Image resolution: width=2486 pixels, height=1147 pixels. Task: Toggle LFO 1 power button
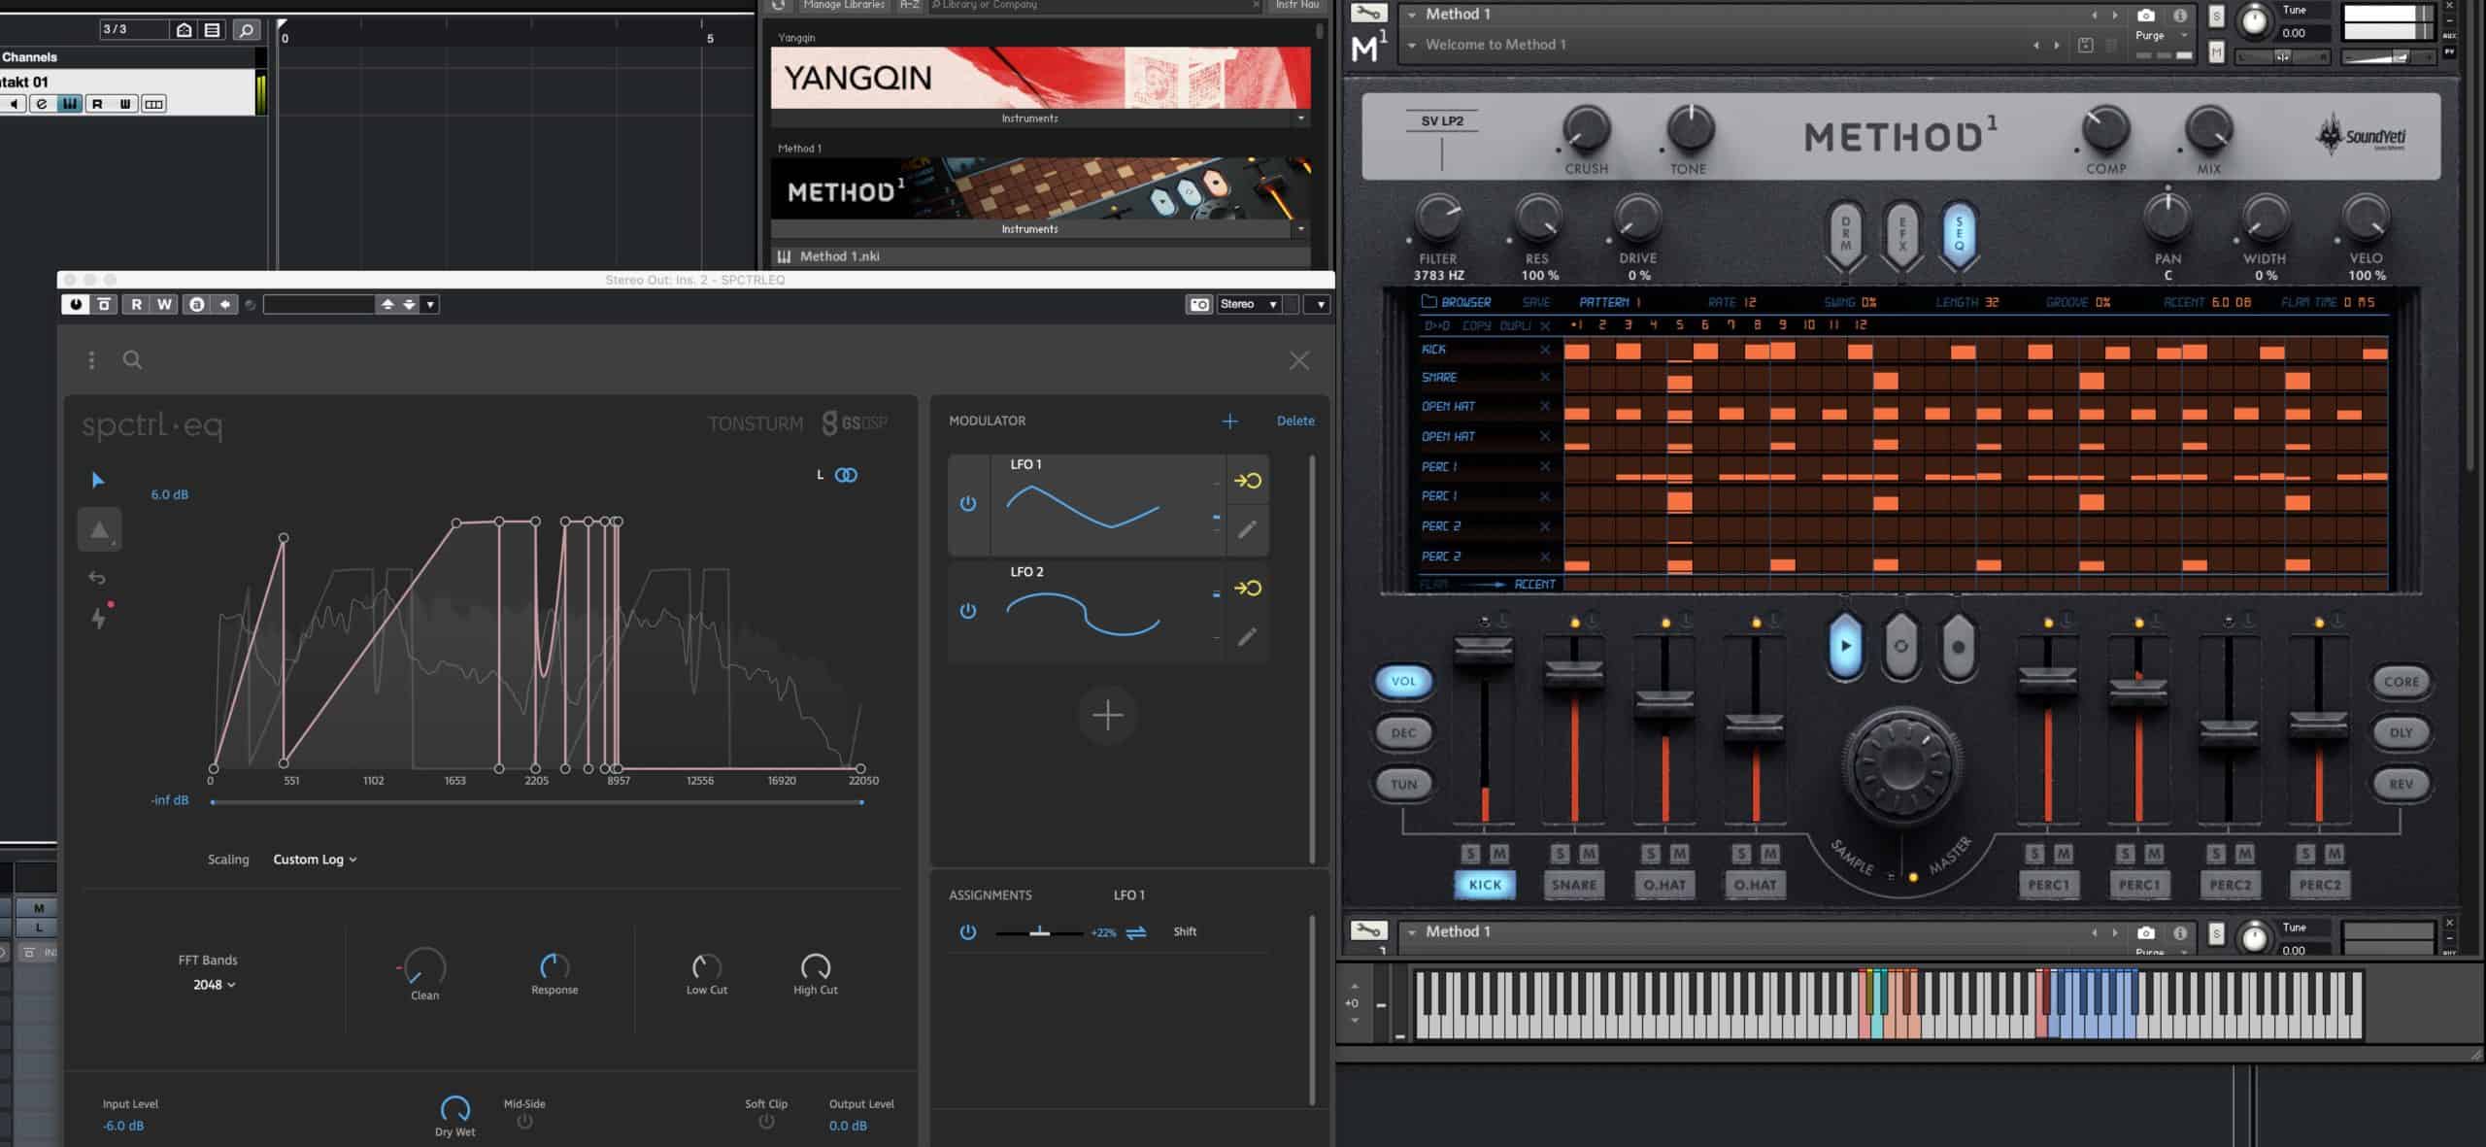968,504
